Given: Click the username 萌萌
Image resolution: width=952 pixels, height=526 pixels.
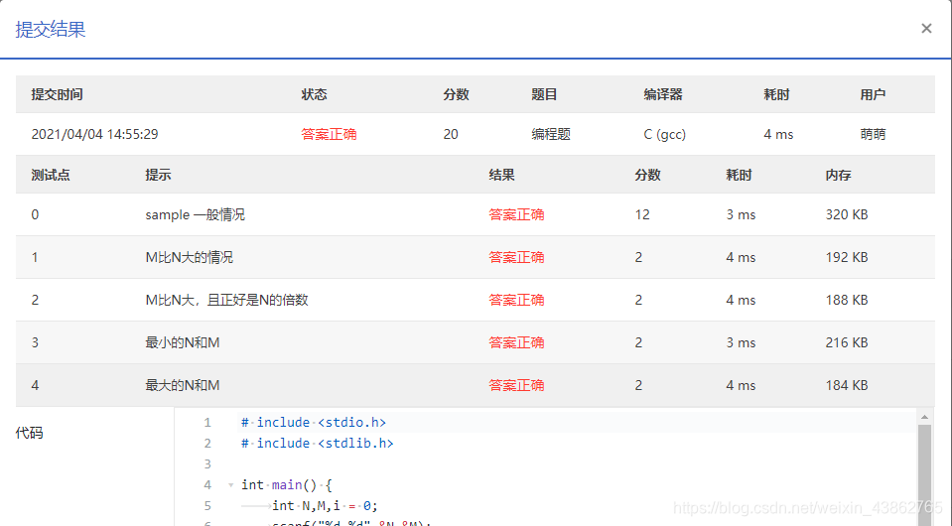Looking at the screenshot, I should pos(873,134).
